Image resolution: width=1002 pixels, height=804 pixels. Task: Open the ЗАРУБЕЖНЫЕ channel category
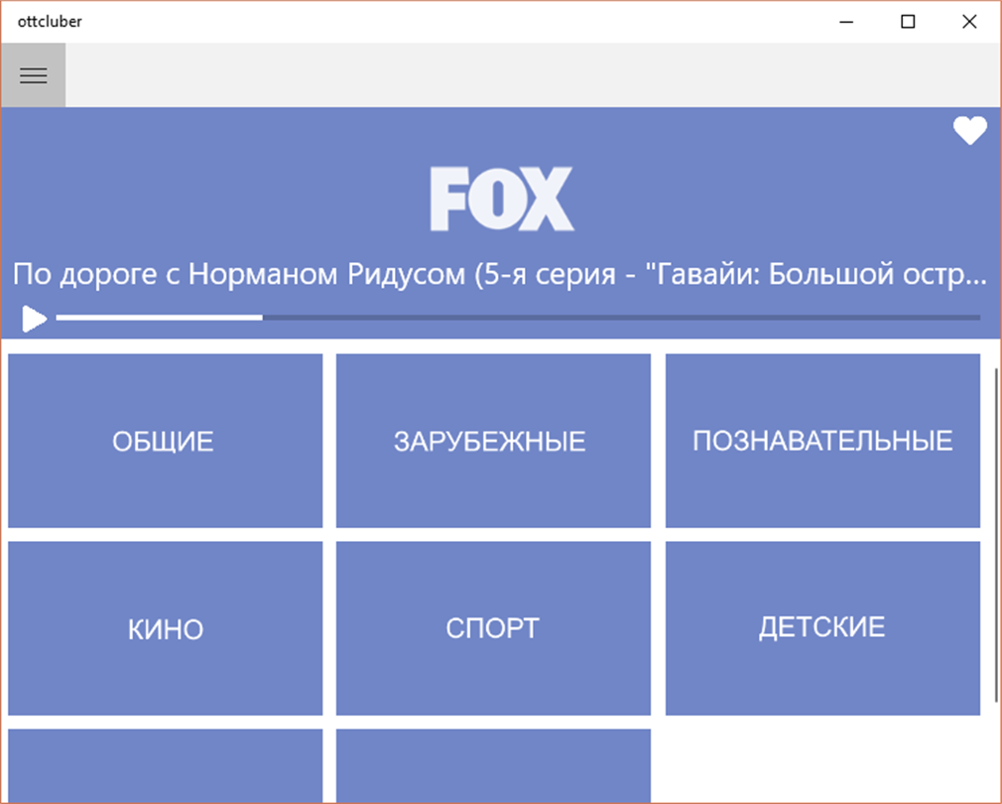[x=493, y=441]
